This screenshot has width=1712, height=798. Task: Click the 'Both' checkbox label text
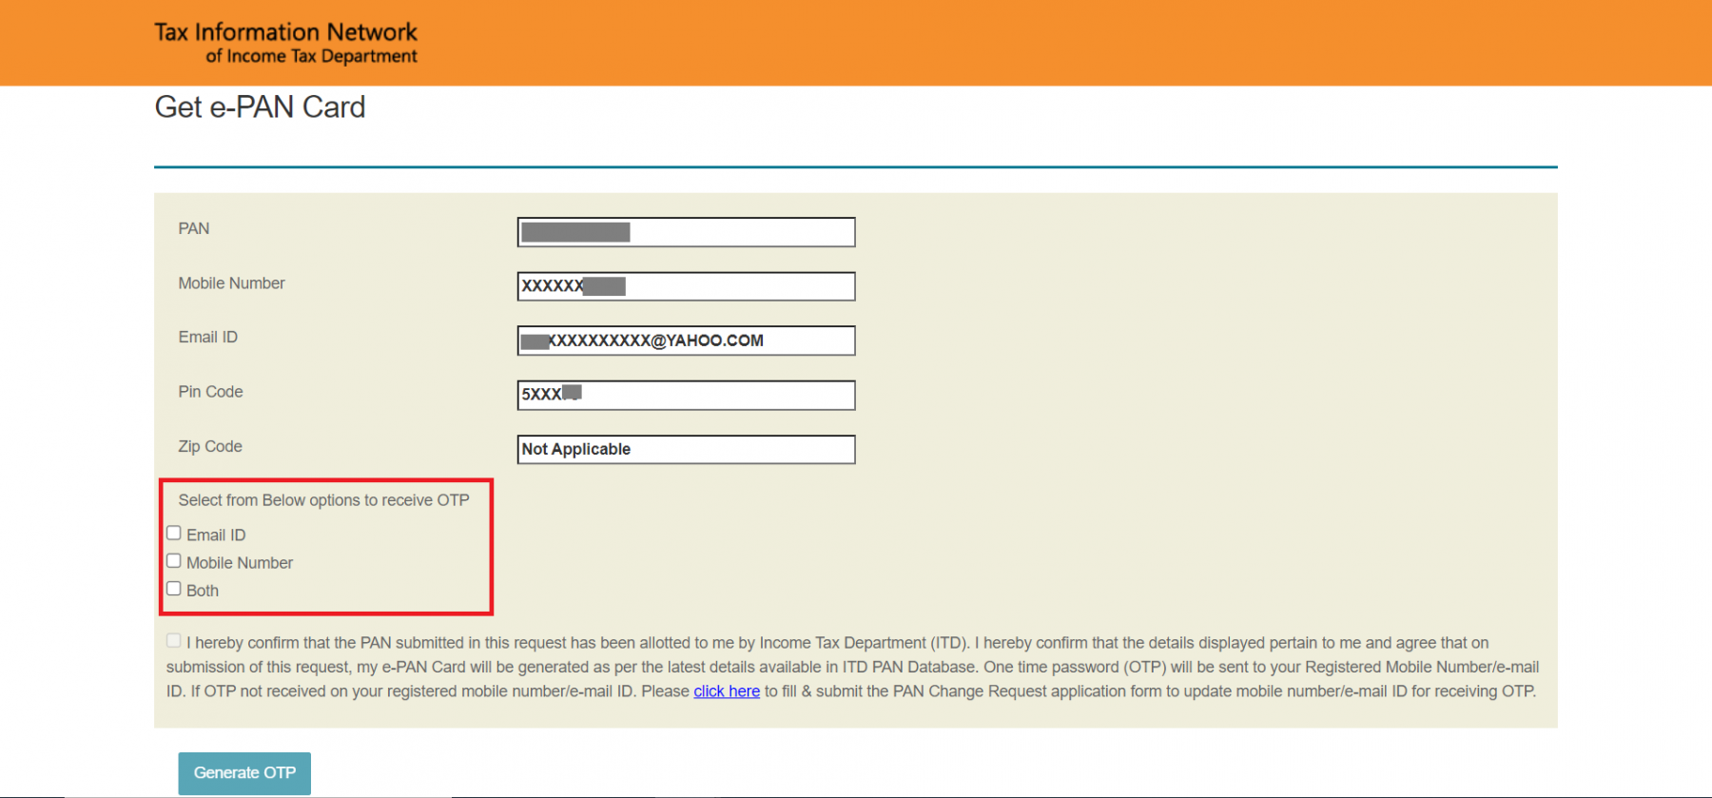(203, 591)
